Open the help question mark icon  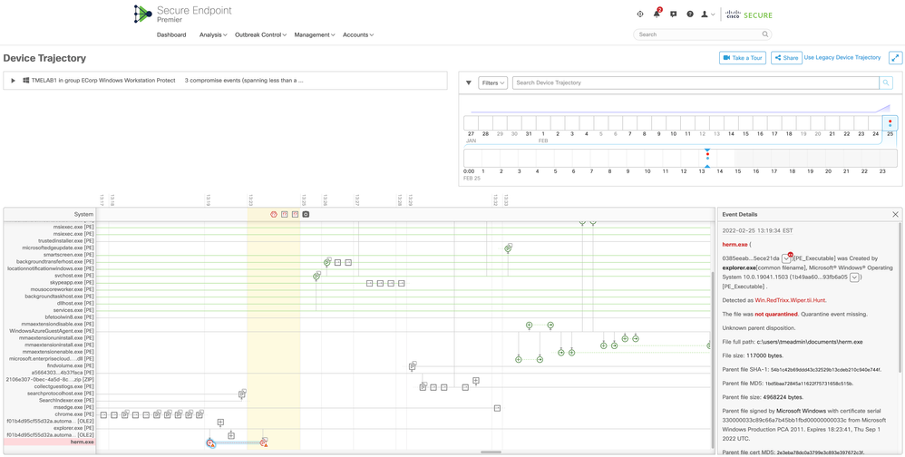690,15
